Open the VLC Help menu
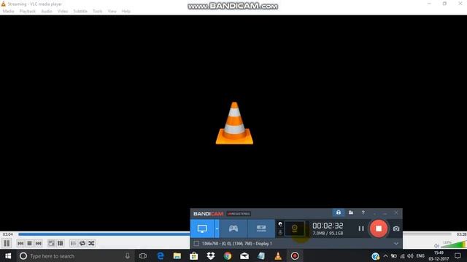Image resolution: width=467 pixels, height=262 pixels. [x=126, y=12]
